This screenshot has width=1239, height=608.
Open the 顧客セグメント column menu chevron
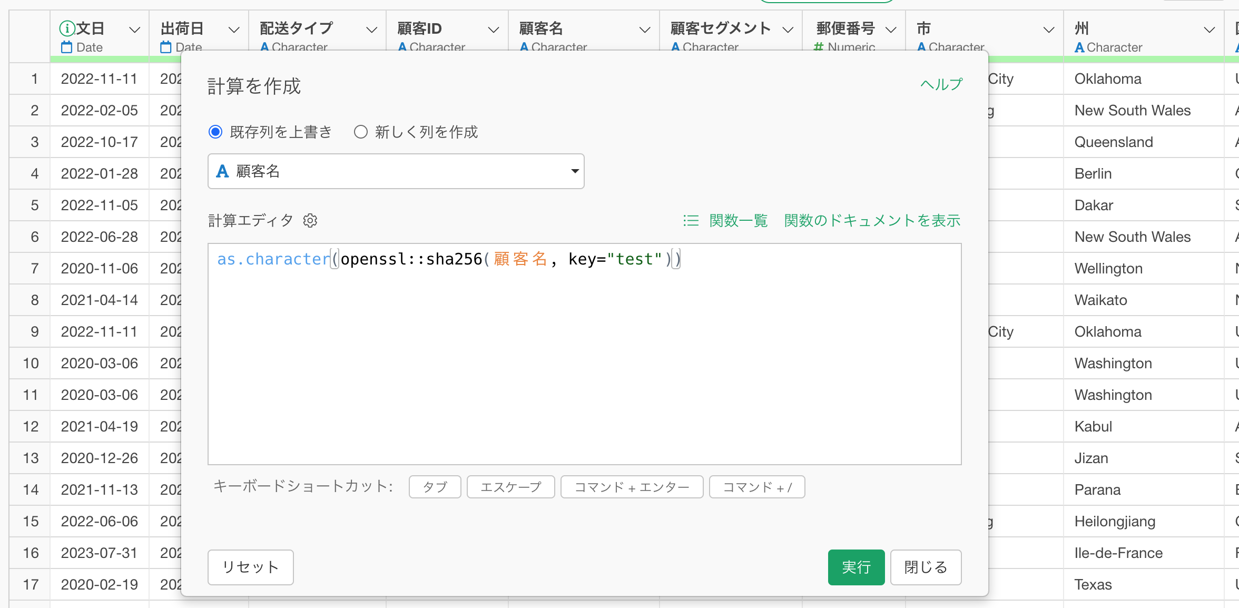[x=788, y=30]
